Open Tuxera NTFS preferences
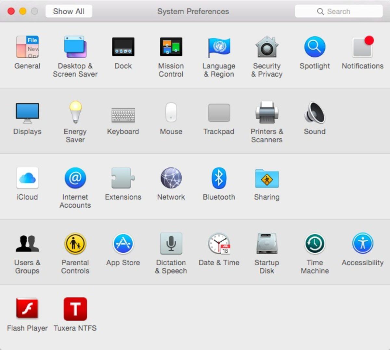The height and width of the screenshot is (350, 390). (75, 308)
